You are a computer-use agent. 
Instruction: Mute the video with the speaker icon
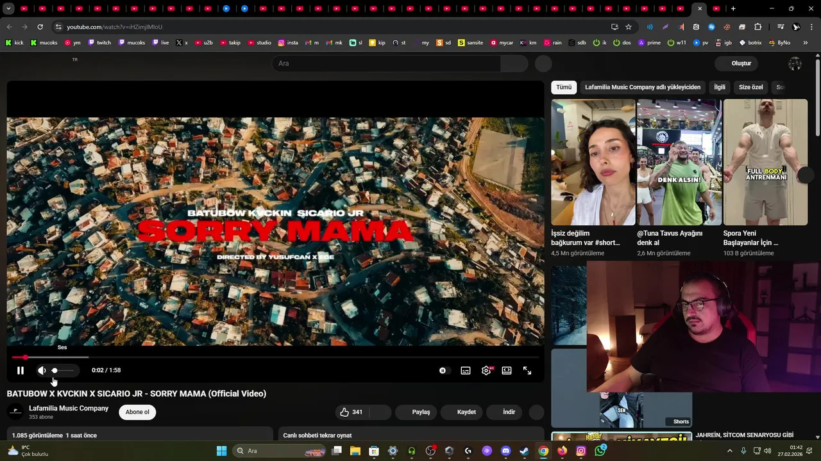[x=42, y=370]
